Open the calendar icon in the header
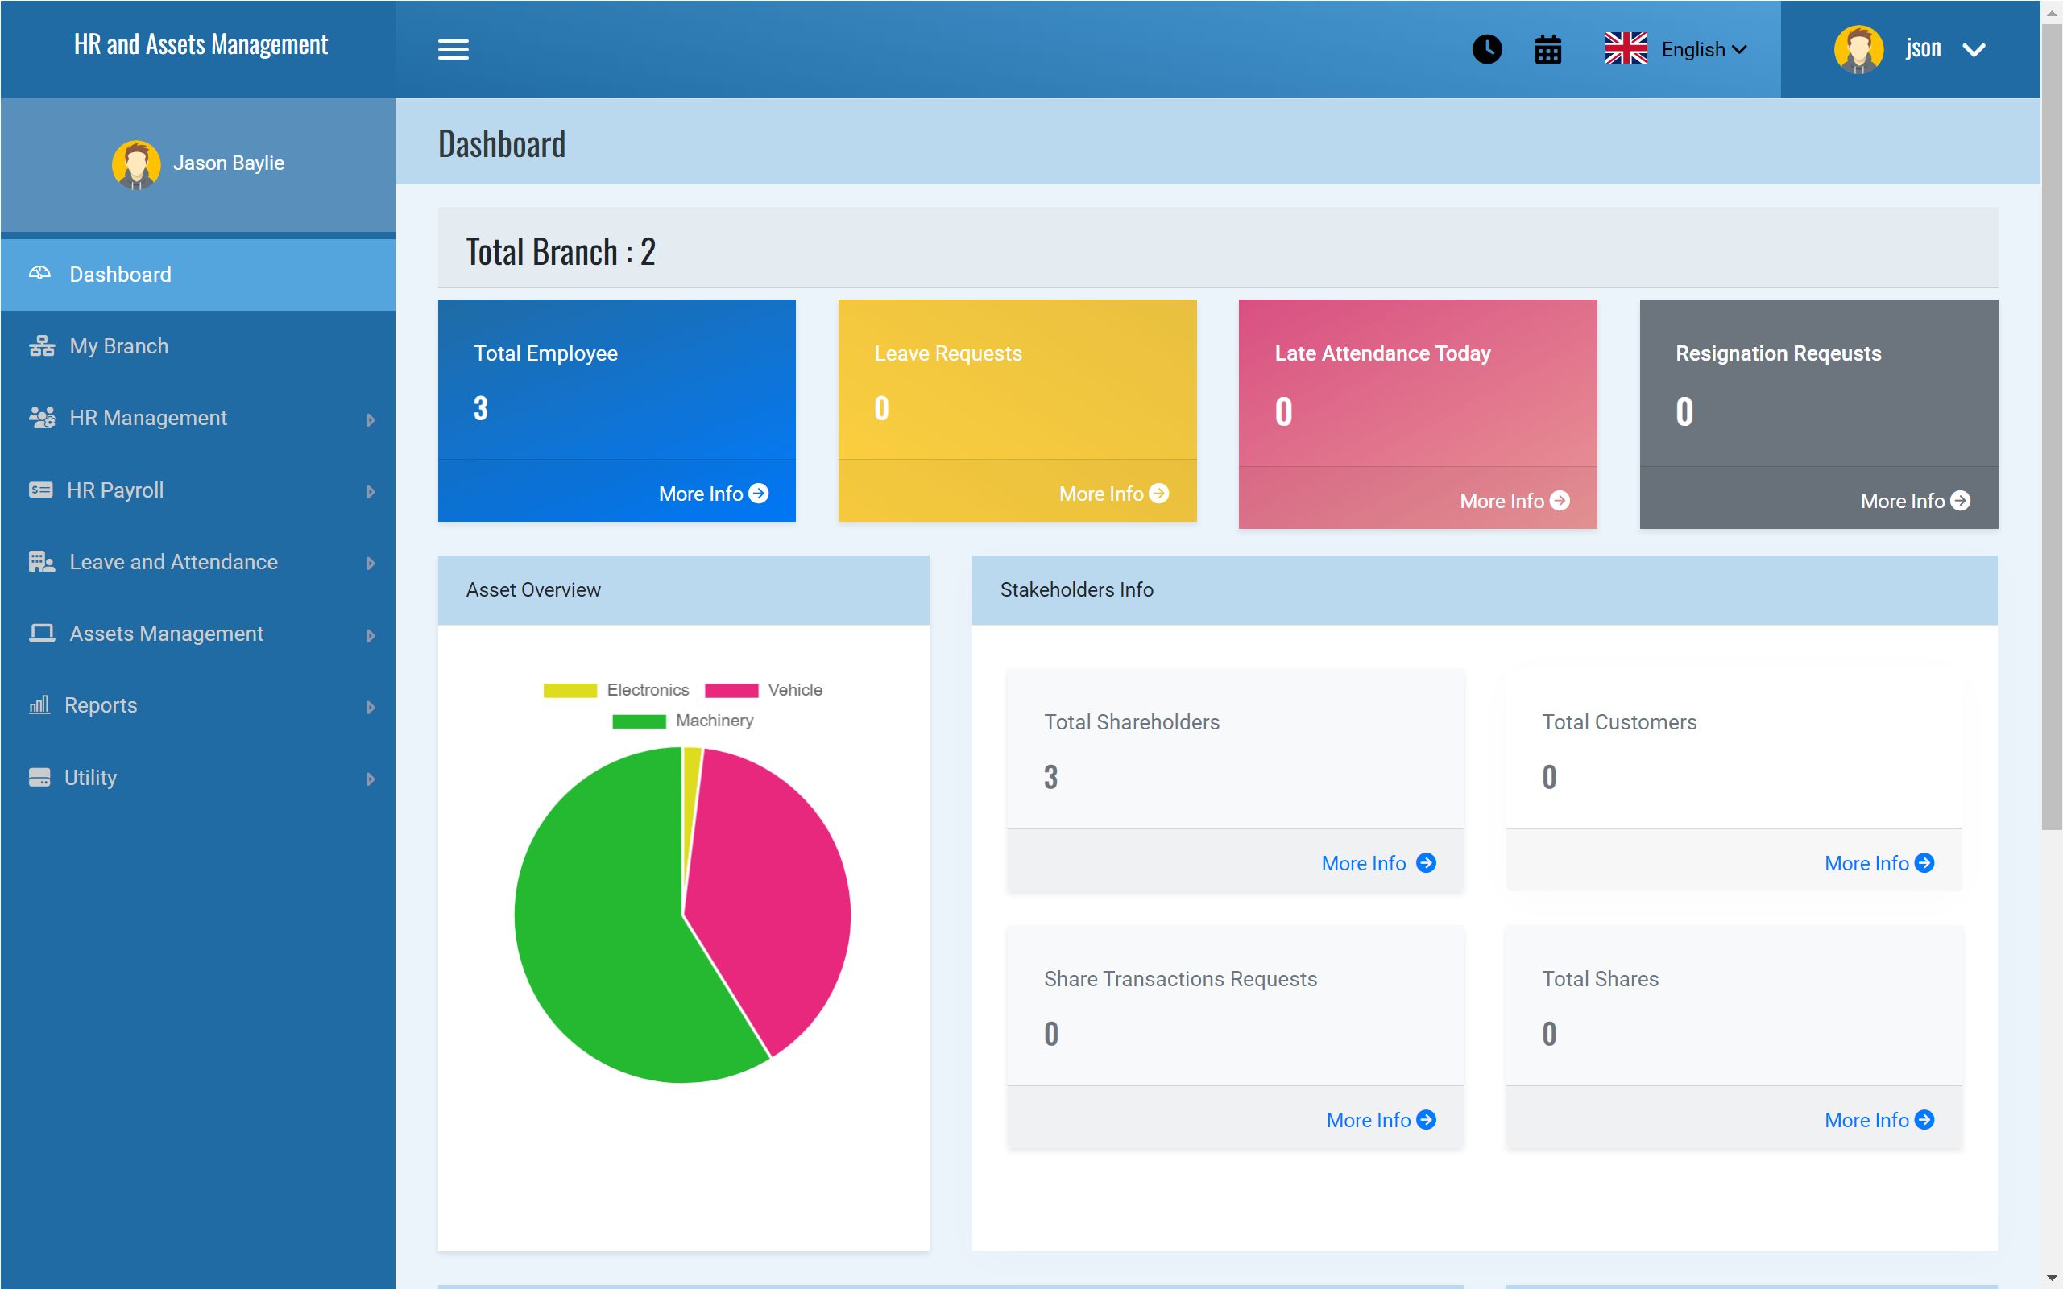Screen dimensions: 2063x1289 pos(1547,49)
